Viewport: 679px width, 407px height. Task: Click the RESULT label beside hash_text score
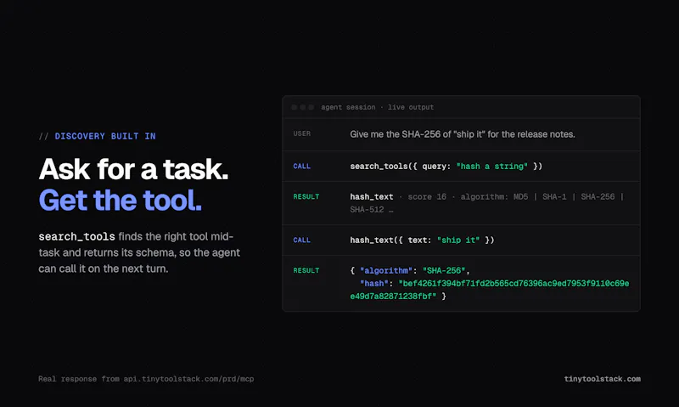tap(306, 196)
